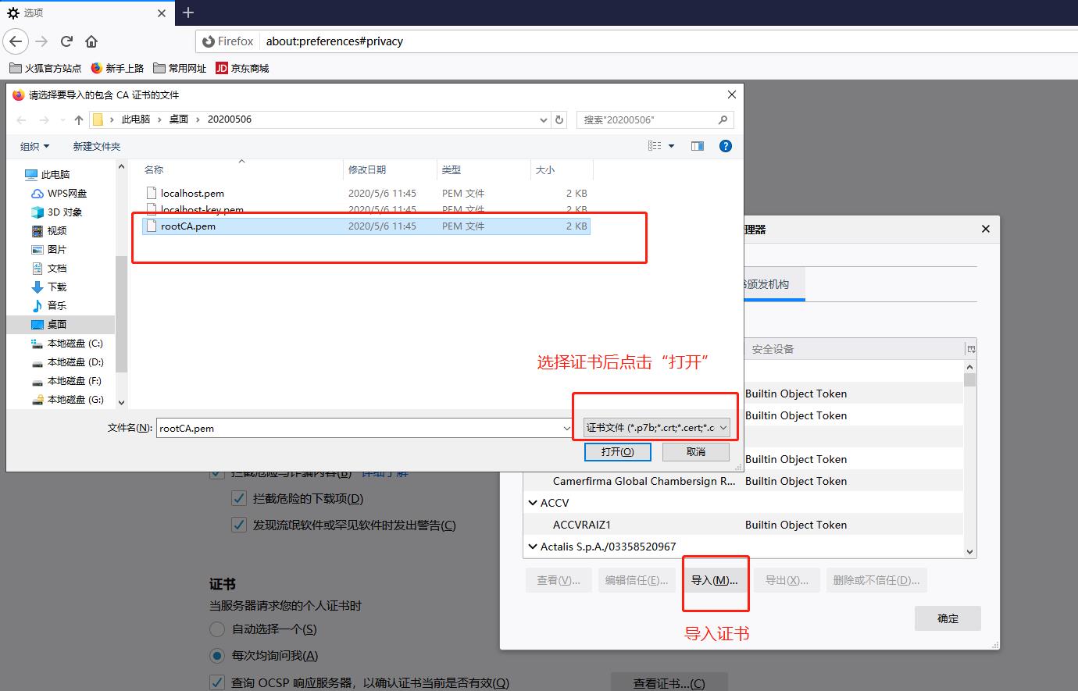The image size is (1078, 691).
Task: Click the refresh icon beside the folder path
Action: (559, 119)
